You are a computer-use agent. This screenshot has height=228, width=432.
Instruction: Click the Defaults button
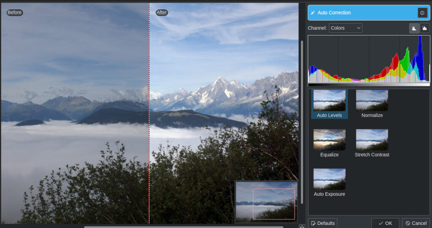coord(323,223)
